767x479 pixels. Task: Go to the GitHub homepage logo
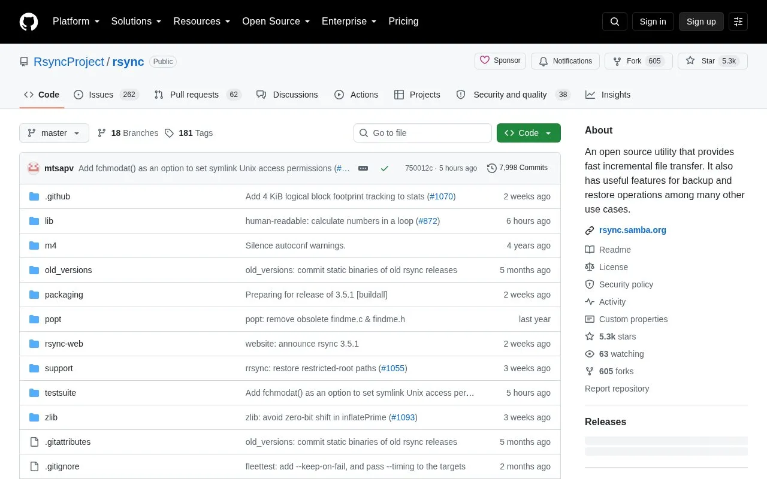click(29, 22)
